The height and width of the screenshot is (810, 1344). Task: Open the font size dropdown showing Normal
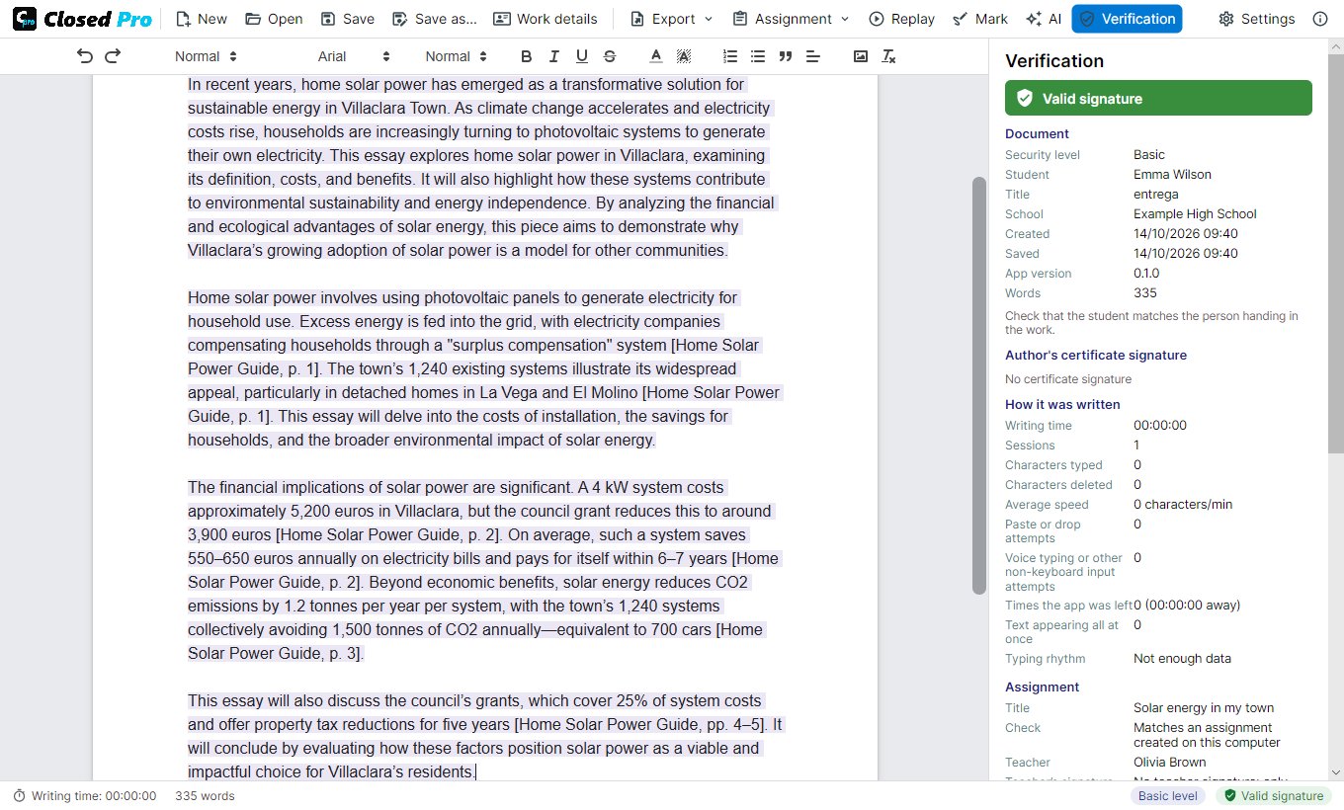pyautogui.click(x=456, y=56)
